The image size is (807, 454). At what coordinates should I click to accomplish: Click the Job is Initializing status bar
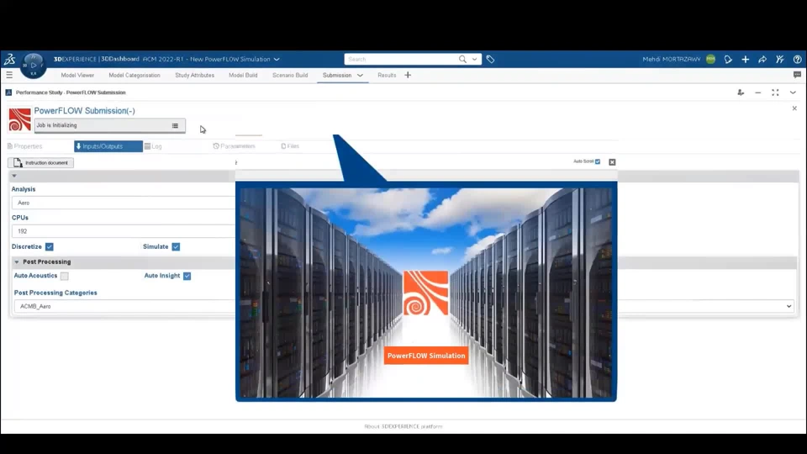coord(109,125)
